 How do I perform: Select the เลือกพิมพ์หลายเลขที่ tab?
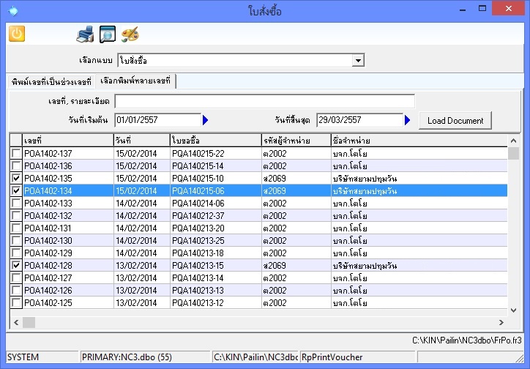(x=135, y=80)
